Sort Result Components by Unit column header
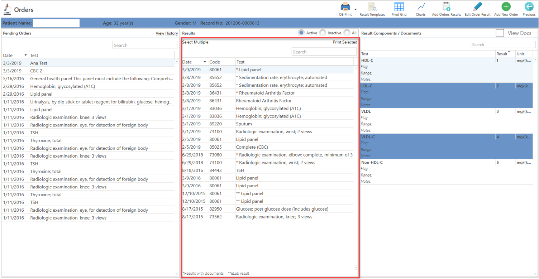539x279 pixels. point(524,54)
